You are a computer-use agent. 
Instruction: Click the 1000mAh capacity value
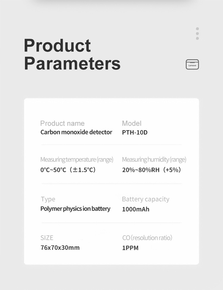(136, 209)
